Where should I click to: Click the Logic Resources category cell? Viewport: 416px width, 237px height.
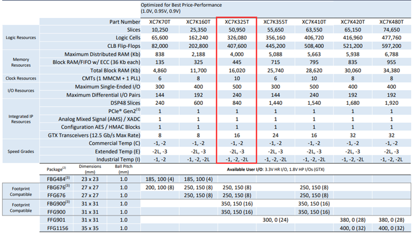point(21,37)
